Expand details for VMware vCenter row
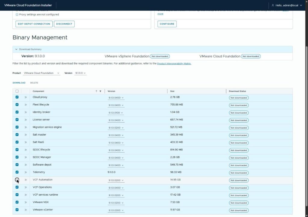The image size is (308, 217). pyautogui.click(x=26, y=210)
